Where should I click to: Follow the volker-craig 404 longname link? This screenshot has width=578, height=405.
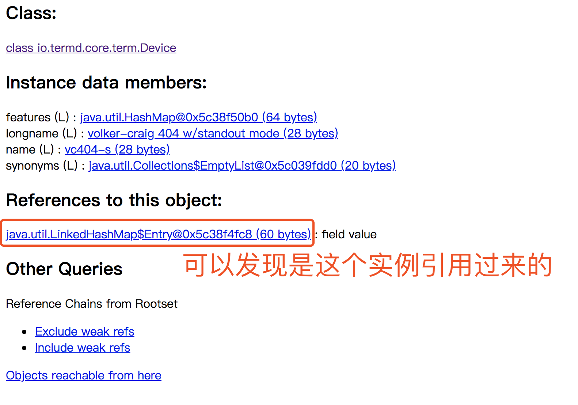213,133
